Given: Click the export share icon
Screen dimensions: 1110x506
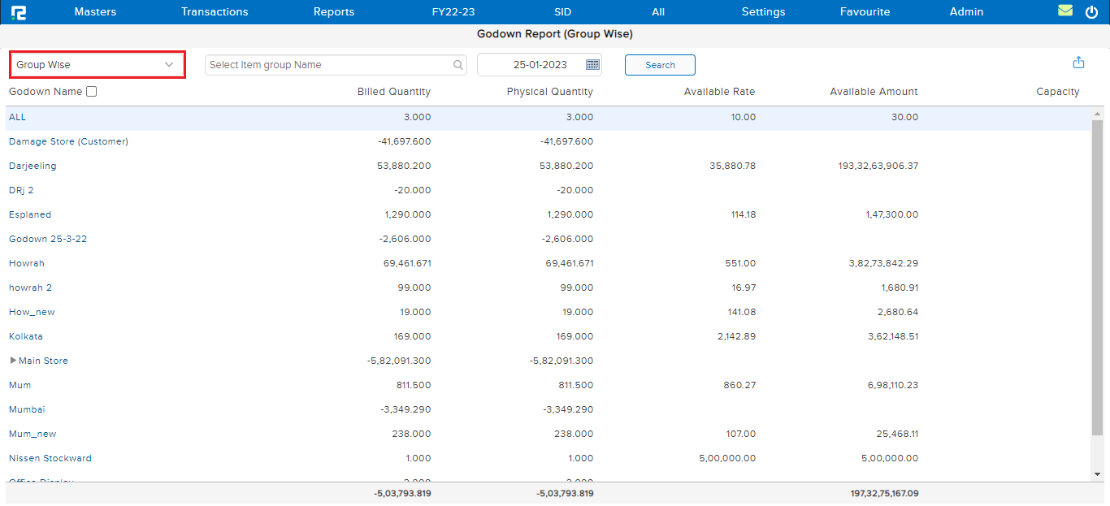Looking at the screenshot, I should click(1078, 63).
